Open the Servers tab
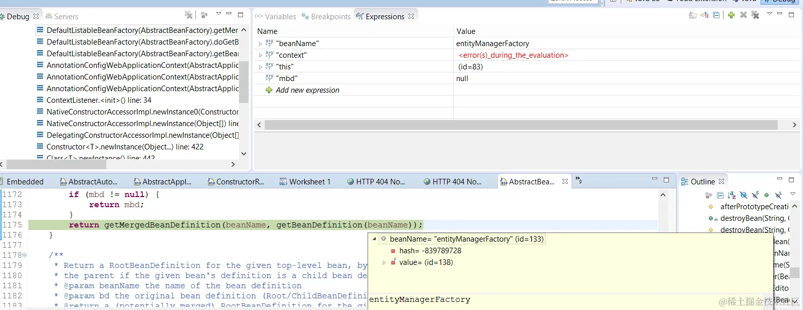803x310 pixels. [x=62, y=17]
